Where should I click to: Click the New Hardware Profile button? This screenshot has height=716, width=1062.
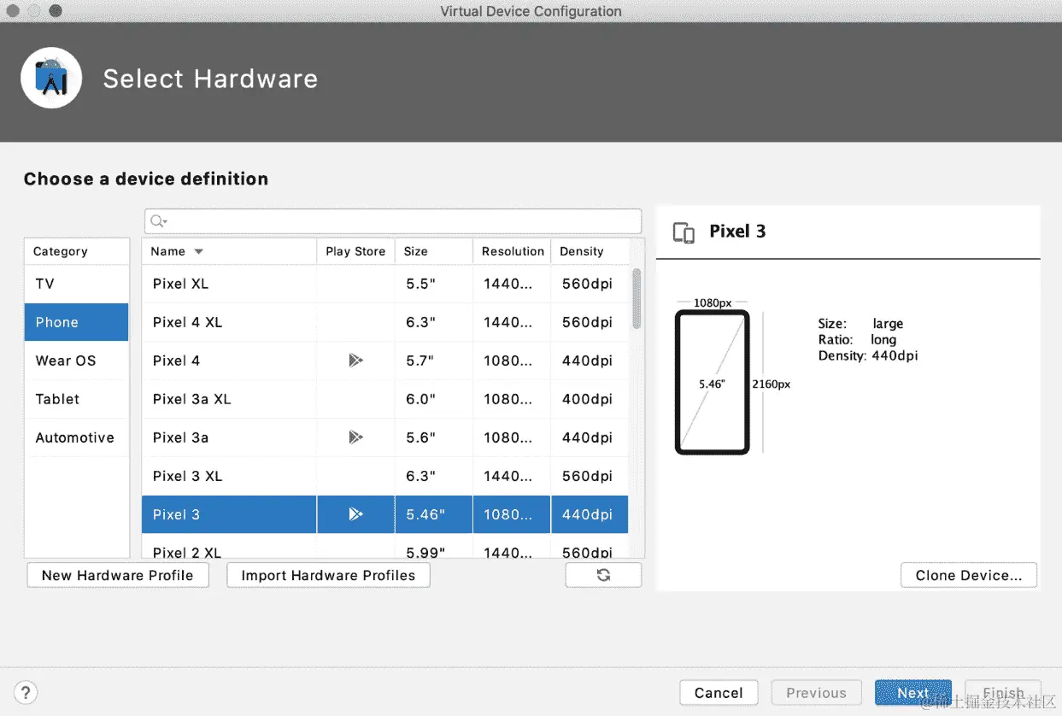pyautogui.click(x=117, y=575)
